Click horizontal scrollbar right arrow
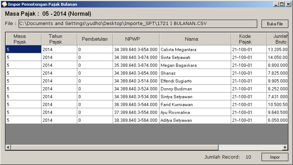Screen dimensions: 293x165 coord(285,147)
